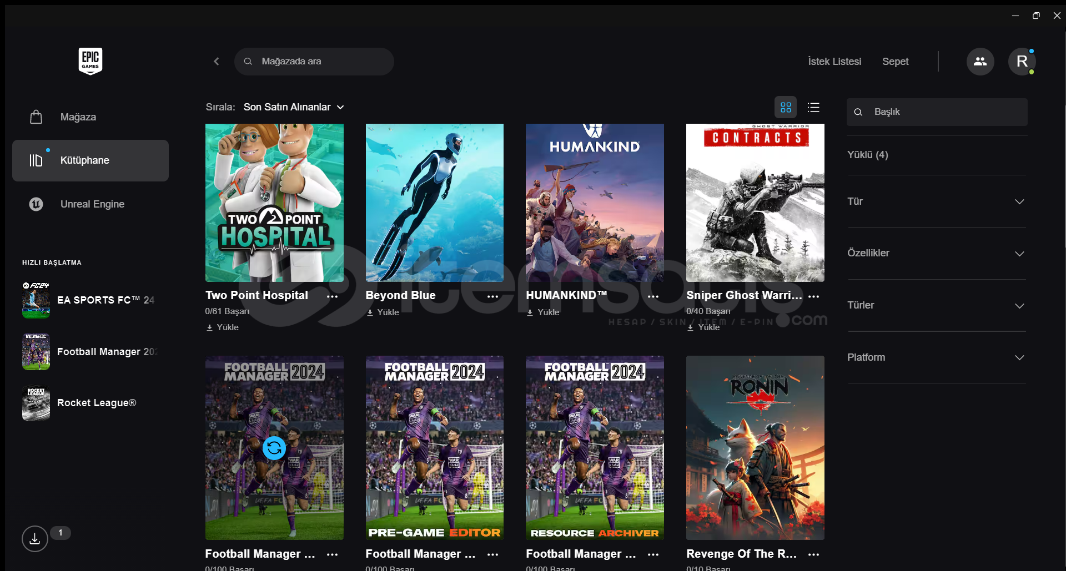Open Sniper Ghost Warrior options menu
Screen dimensions: 1066x571
pyautogui.click(x=813, y=296)
